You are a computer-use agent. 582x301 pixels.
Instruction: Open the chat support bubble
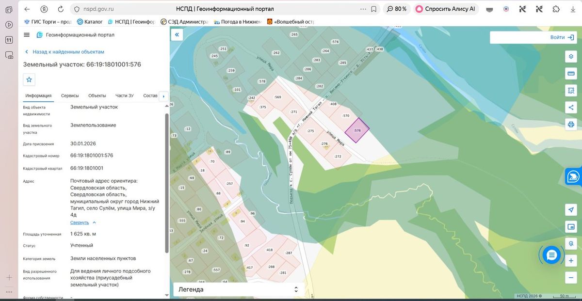551,254
